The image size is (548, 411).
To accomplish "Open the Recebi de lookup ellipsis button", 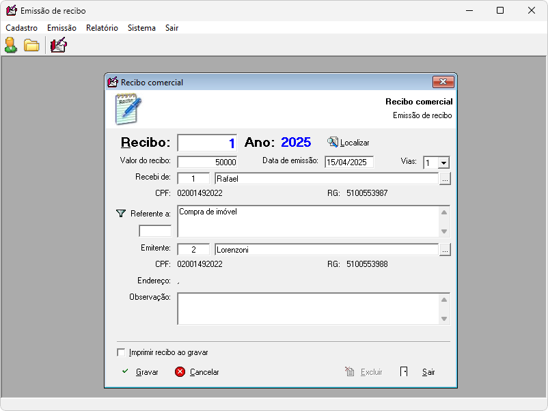I will [x=445, y=179].
